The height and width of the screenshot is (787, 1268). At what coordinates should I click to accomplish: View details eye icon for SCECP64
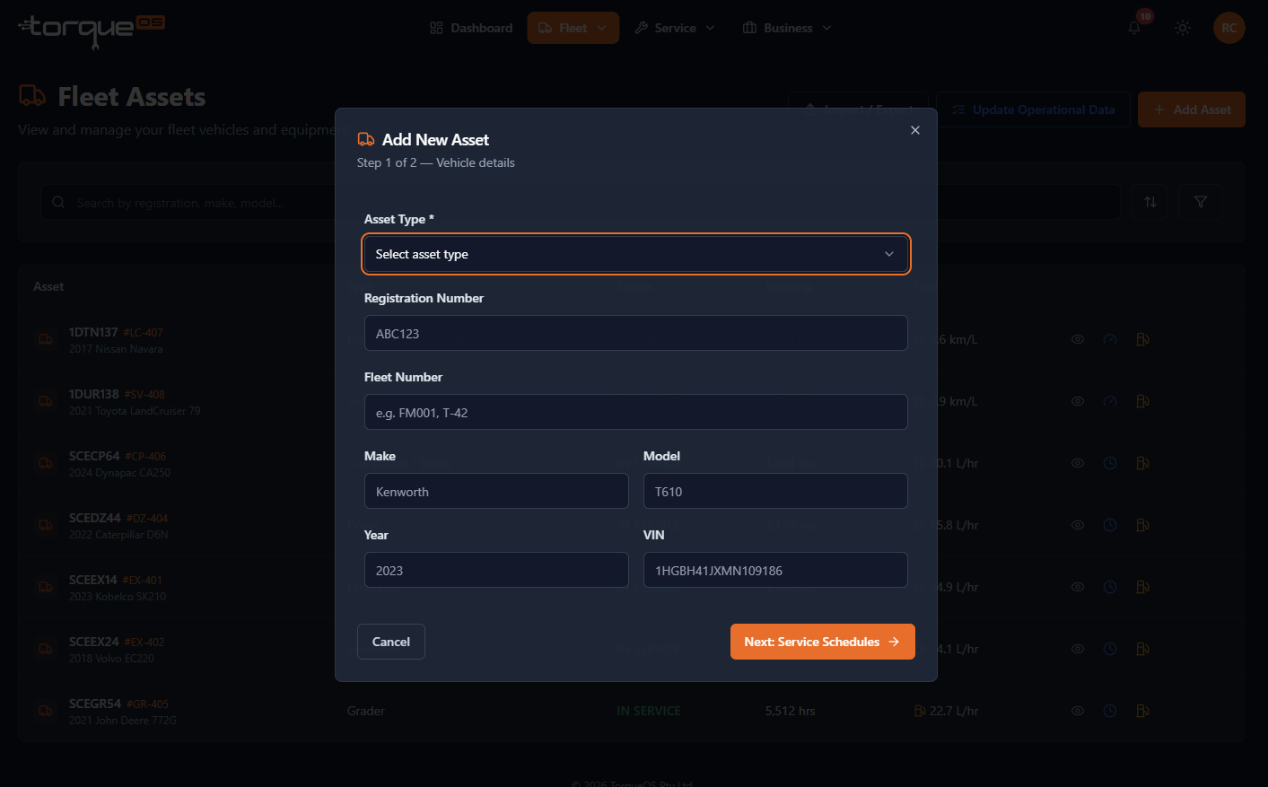pyautogui.click(x=1078, y=463)
